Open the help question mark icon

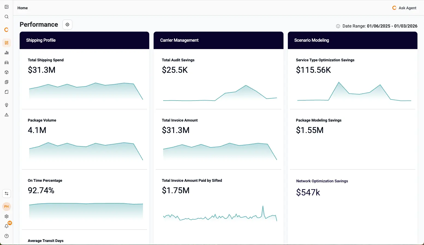7,236
